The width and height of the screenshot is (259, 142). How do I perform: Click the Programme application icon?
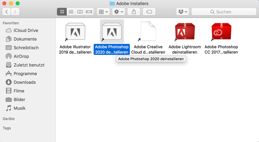pyautogui.click(x=9, y=74)
